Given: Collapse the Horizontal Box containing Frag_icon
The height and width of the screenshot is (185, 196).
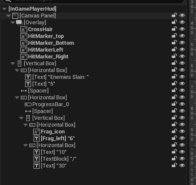Looking at the screenshot, I should [x=26, y=125].
